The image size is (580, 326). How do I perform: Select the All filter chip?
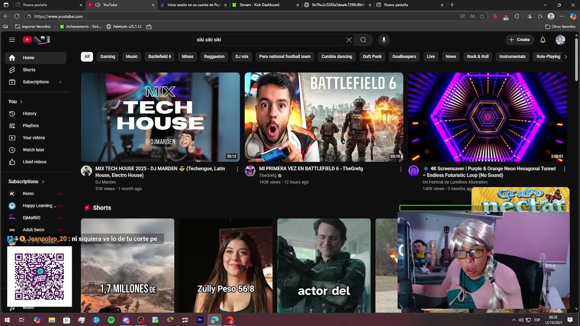click(87, 57)
